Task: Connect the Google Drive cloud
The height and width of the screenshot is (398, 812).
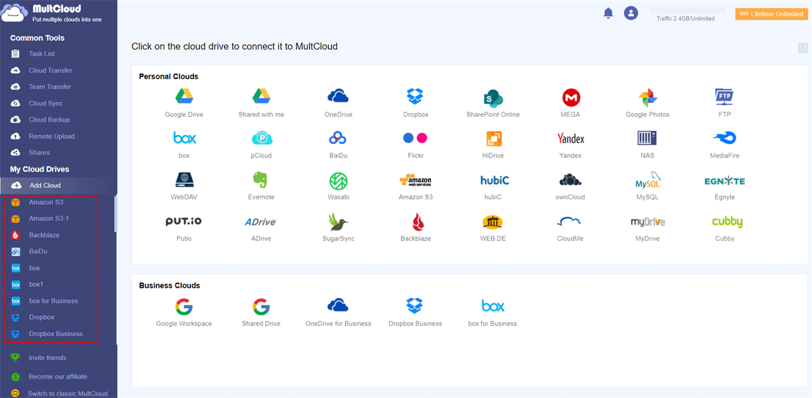Action: [x=184, y=103]
